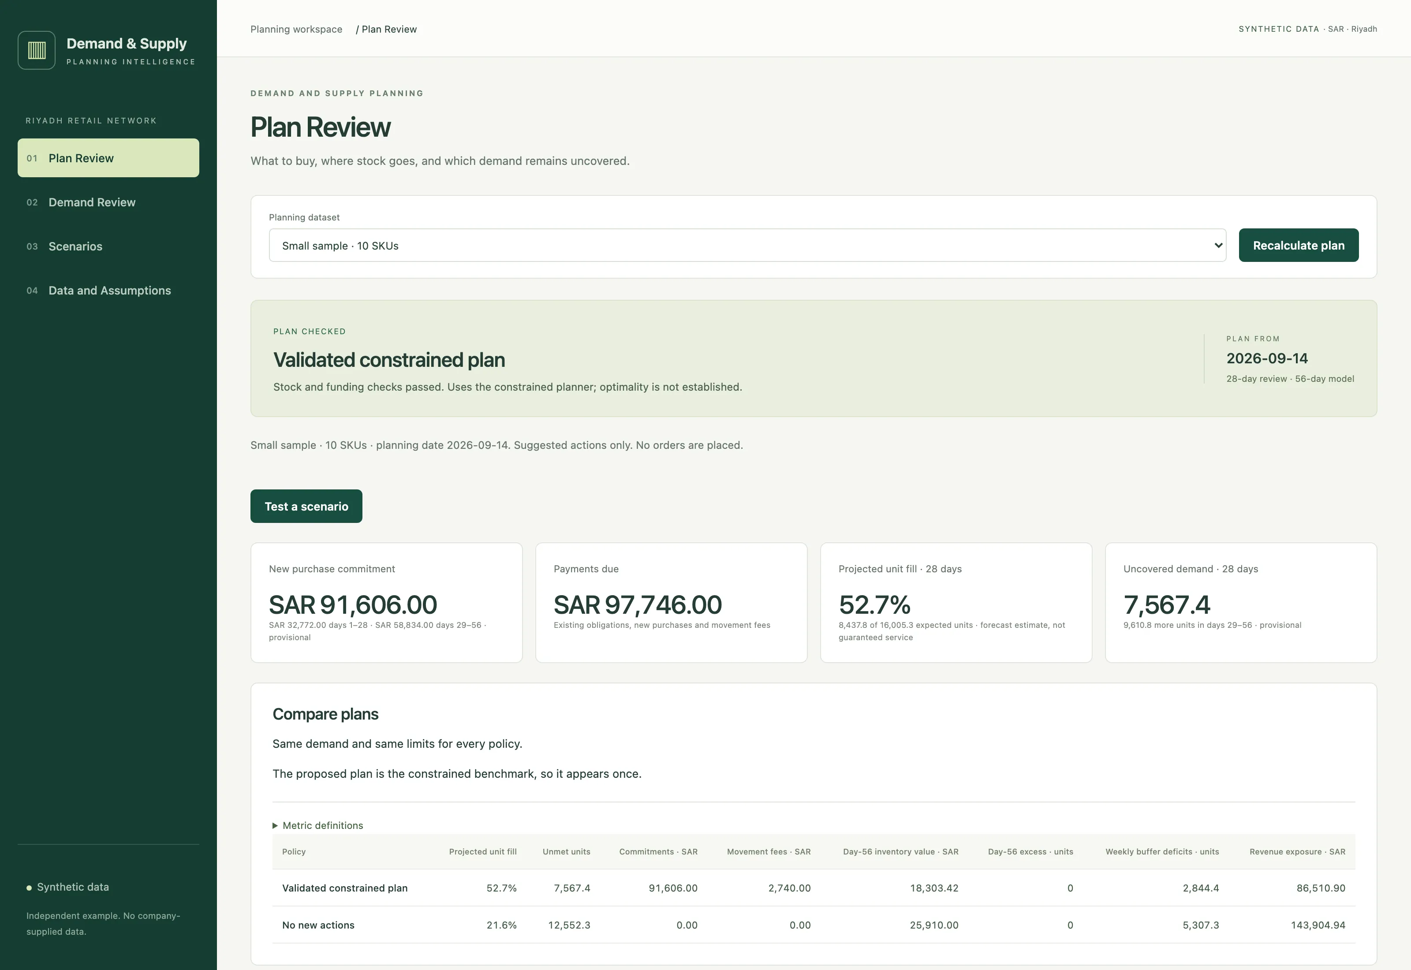Click the 12,552.3 unmet units cell

[569, 925]
